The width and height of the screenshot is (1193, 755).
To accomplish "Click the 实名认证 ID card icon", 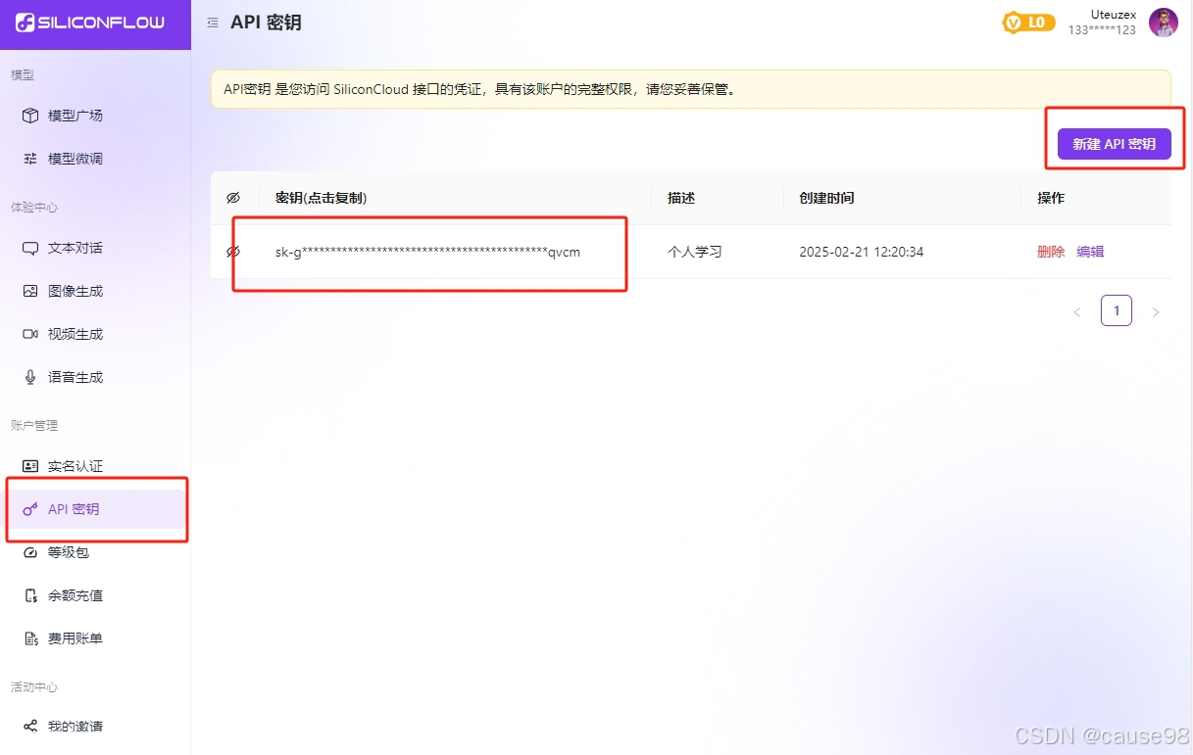I will point(30,466).
